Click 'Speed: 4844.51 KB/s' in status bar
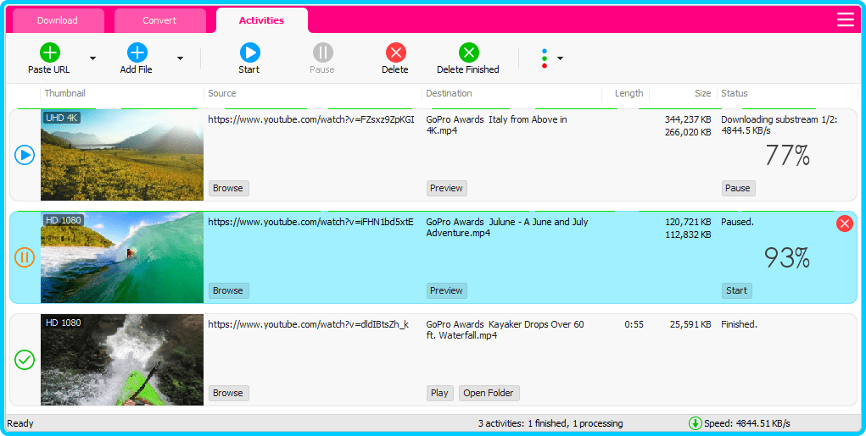 tap(747, 423)
